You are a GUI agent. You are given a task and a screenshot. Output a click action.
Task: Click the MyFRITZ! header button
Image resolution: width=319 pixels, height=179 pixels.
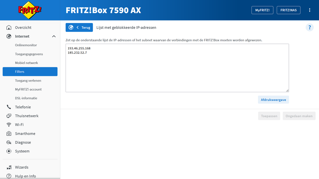[262, 10]
